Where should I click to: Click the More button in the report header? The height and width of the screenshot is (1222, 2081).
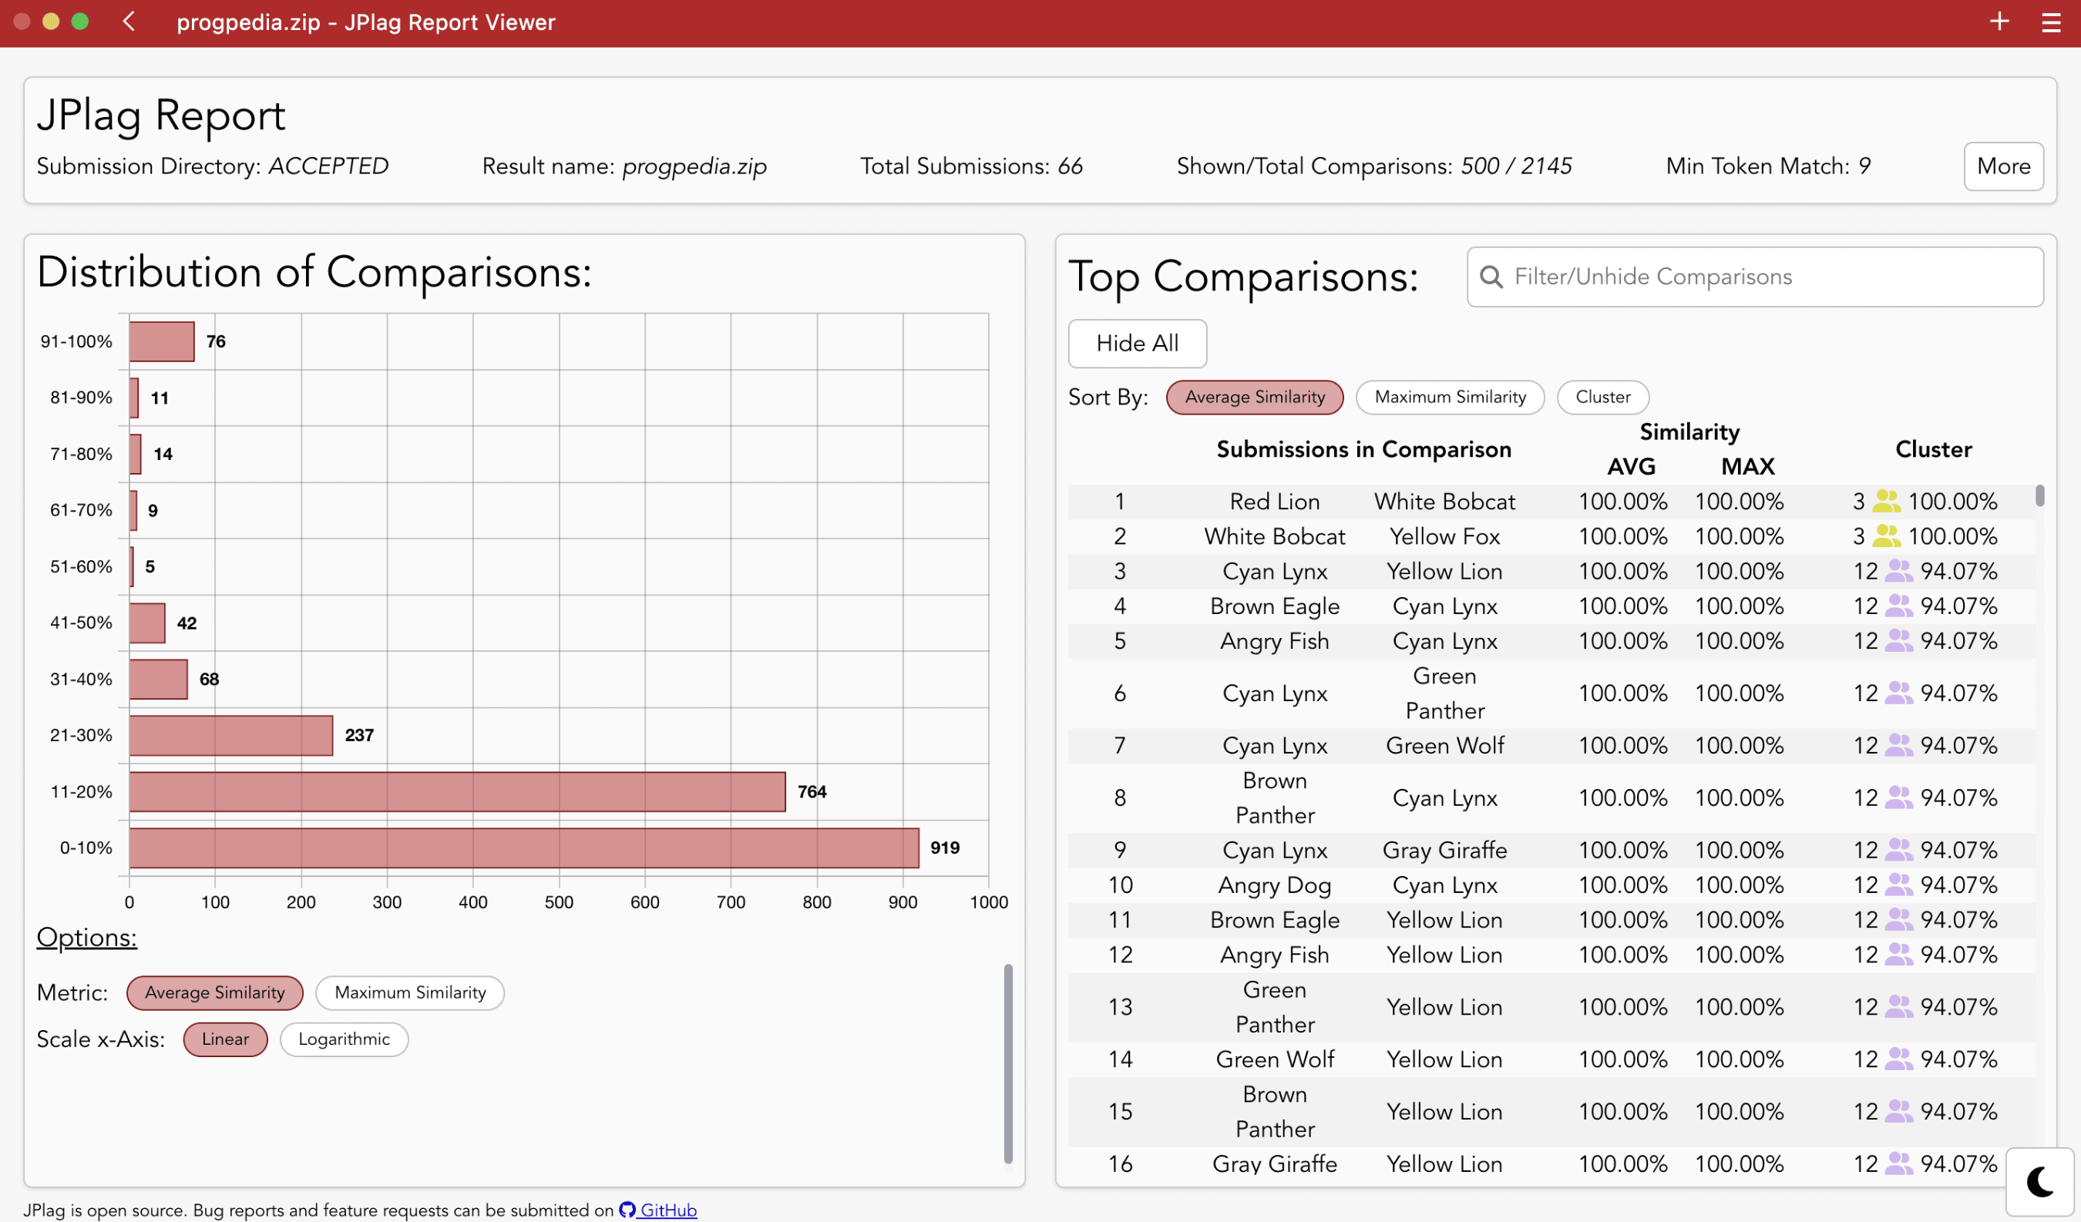coord(2003,166)
